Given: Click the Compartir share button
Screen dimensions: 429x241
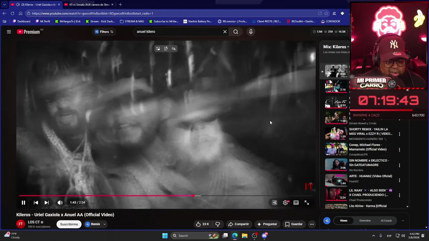Looking at the screenshot, I should 238,224.
